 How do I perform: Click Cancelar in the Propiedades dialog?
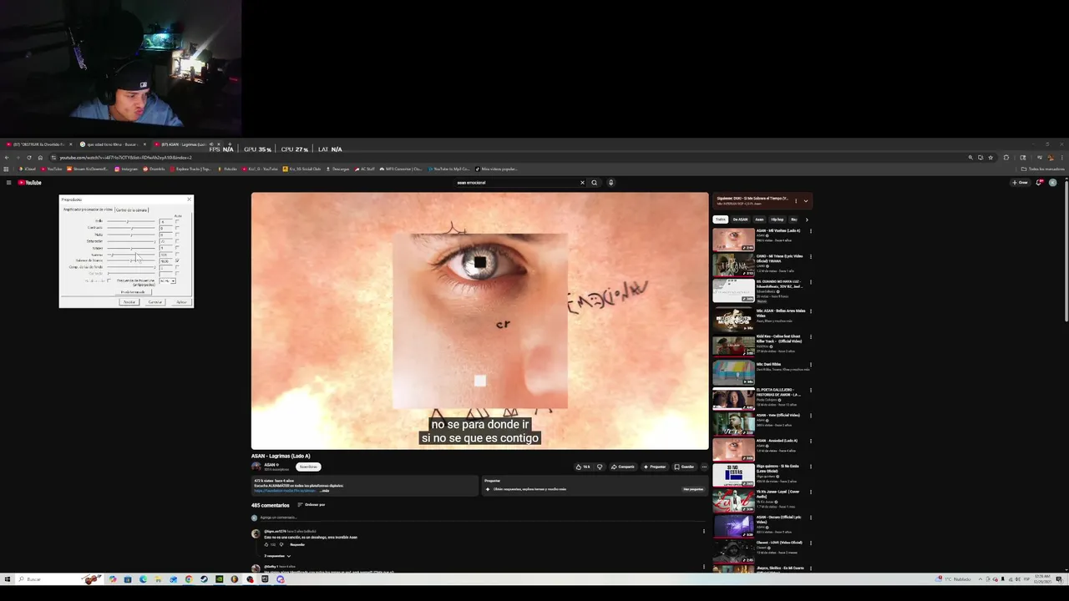click(155, 302)
